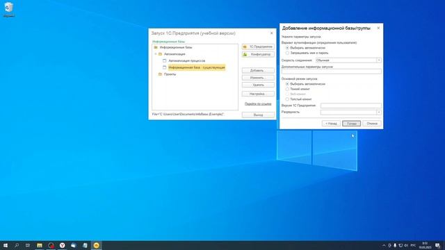Close the Добавление информационной базы dialog
Viewport: 445px width, 250px height.
tap(378, 28)
